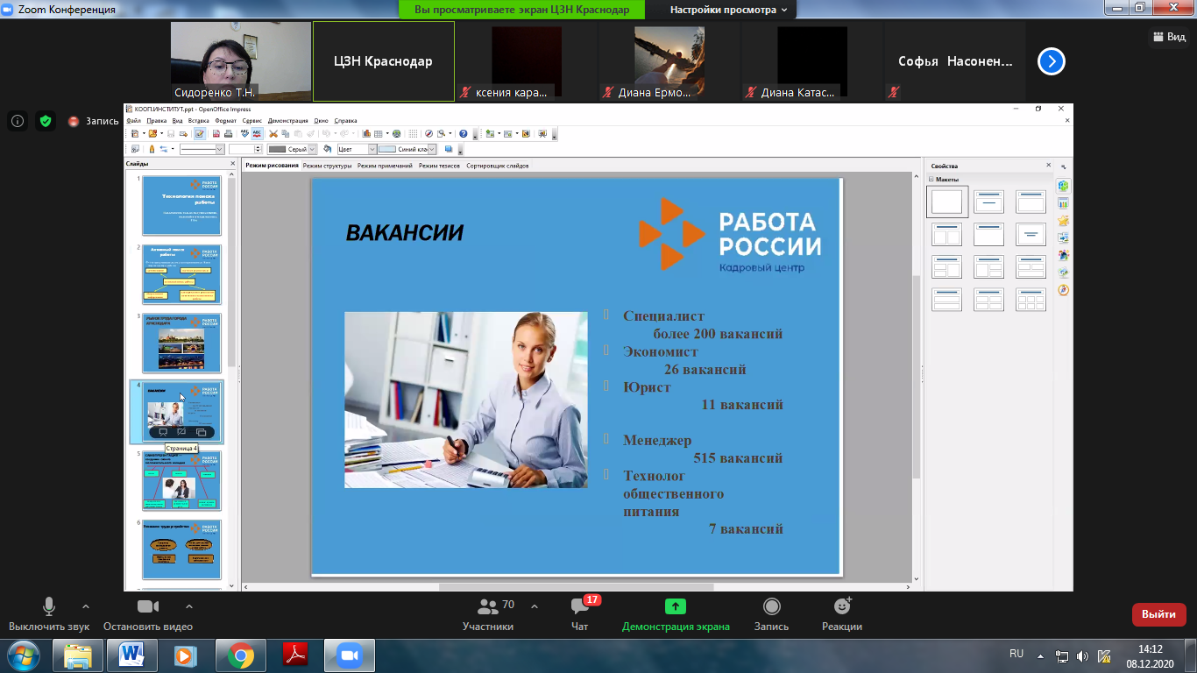This screenshot has width=1197, height=673.
Task: Toggle the shadow icon in line toolbar
Action: pos(449,149)
